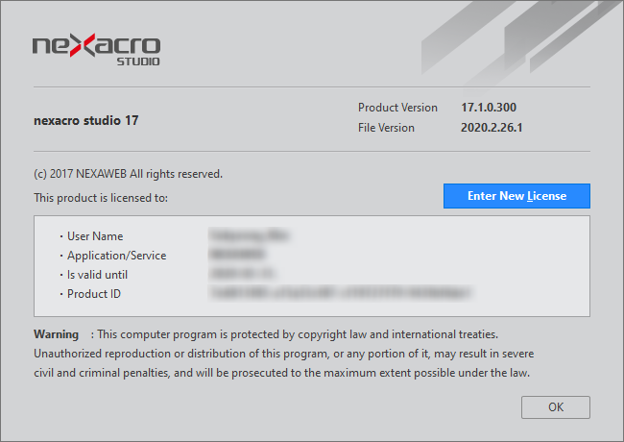Click the 2017 NEXAWEB copyright text
This screenshot has height=442, width=624.
coord(128,174)
